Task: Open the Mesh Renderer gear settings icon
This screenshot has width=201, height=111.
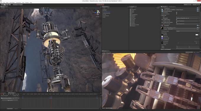Action: pyautogui.click(x=199, y=11)
